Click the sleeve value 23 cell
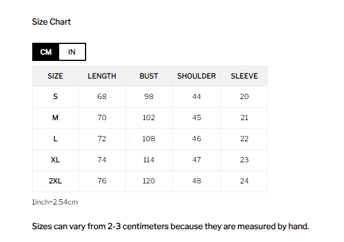 point(244,160)
